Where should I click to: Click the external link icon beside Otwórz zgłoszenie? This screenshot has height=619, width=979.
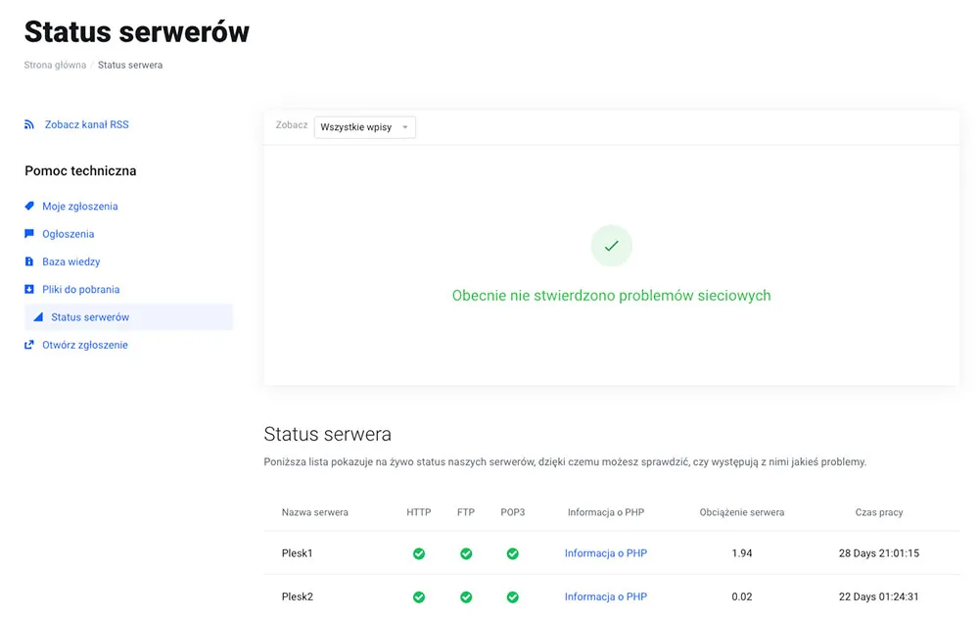[x=28, y=345]
